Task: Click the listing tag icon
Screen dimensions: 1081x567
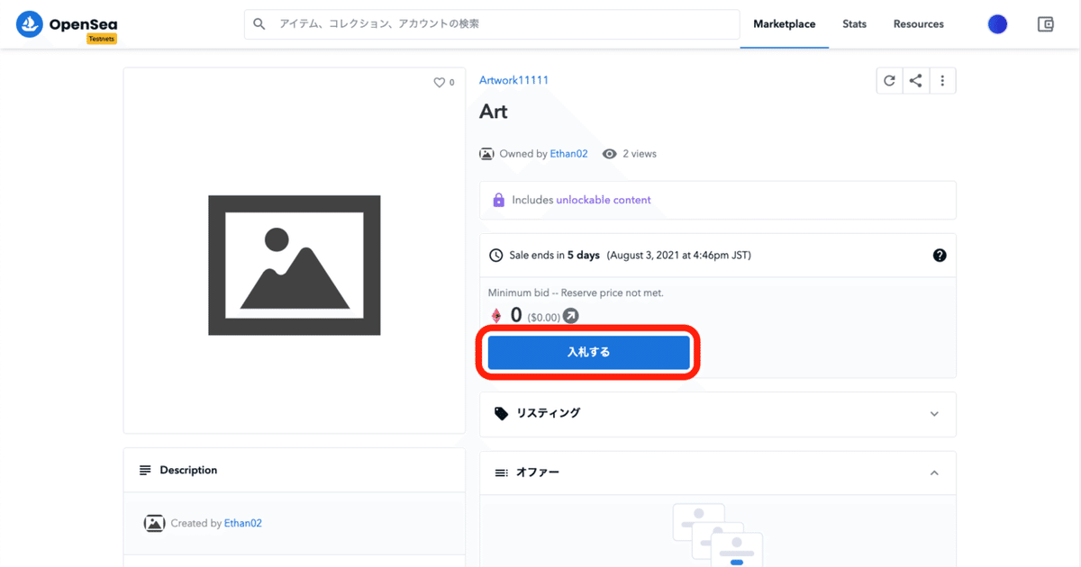Action: (x=502, y=413)
